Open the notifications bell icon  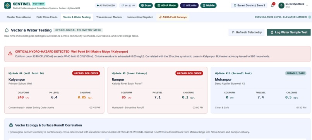coord(272,5)
